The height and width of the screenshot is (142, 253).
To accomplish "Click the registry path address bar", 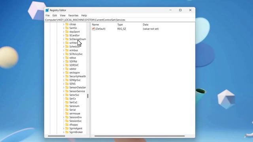I will 120,20.
